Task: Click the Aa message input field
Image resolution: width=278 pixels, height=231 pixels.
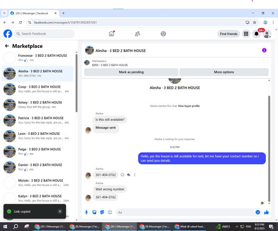Action: 185,212
